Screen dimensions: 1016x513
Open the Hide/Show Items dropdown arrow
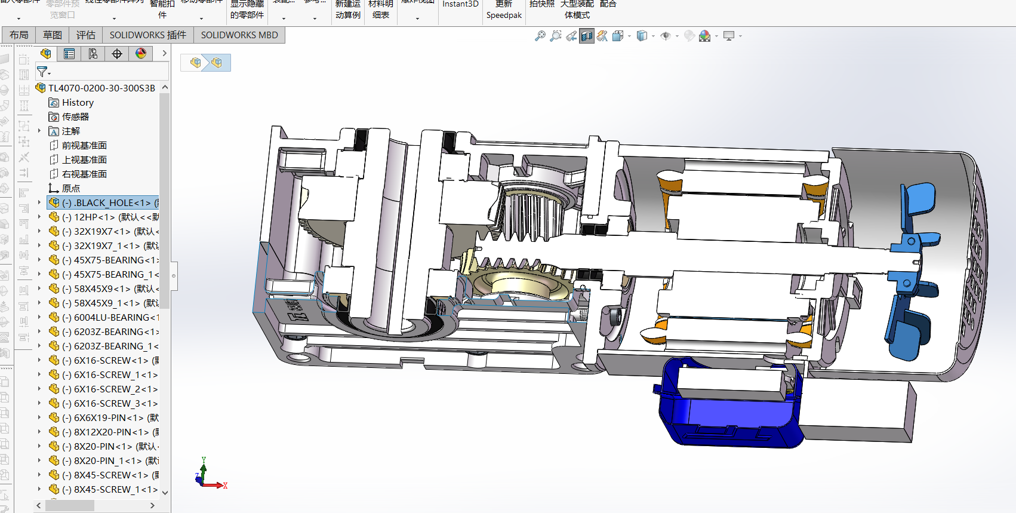677,36
